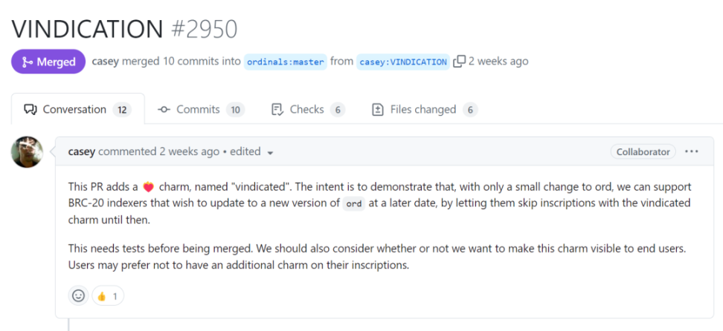This screenshot has width=723, height=331.
Task: Click the Collaborator label badge
Action: coord(643,151)
